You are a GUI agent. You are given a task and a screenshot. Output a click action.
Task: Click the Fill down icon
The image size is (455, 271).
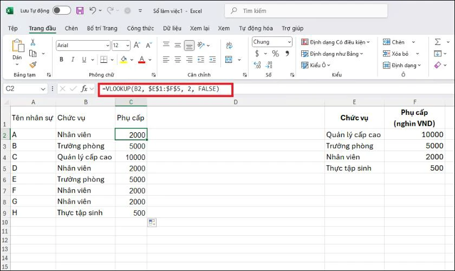click(438, 54)
